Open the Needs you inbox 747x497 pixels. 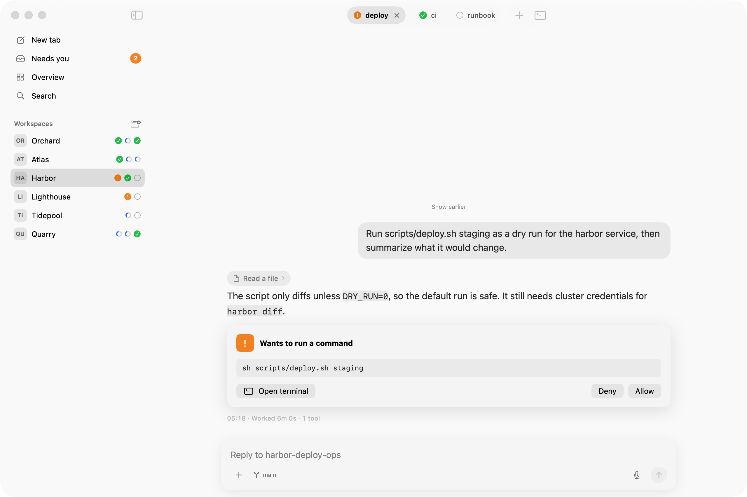(77, 58)
